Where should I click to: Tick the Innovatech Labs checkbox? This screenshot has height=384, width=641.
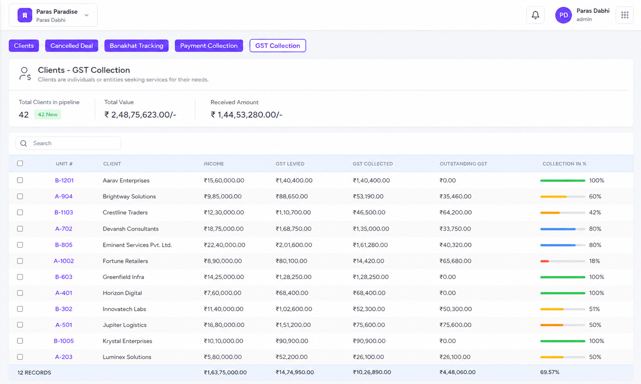(20, 309)
